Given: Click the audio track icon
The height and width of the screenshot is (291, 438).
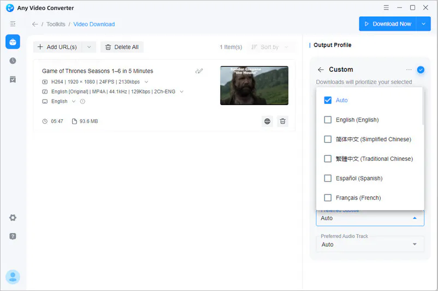Looking at the screenshot, I should click(x=45, y=91).
